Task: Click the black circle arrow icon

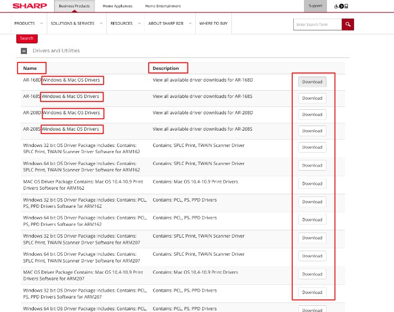Action: [x=341, y=6]
